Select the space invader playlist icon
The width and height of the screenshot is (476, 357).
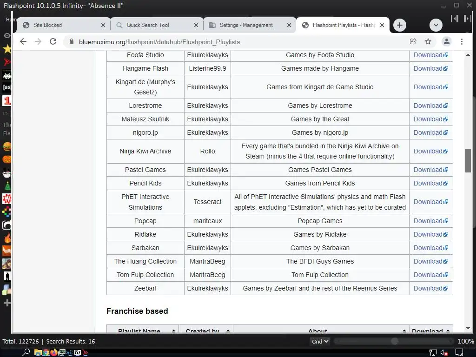point(7,75)
